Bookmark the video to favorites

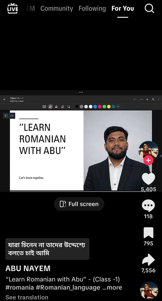(x=148, y=233)
